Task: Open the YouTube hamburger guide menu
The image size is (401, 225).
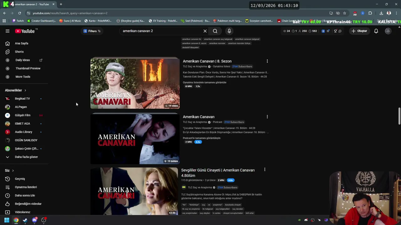Action: tap(8, 31)
